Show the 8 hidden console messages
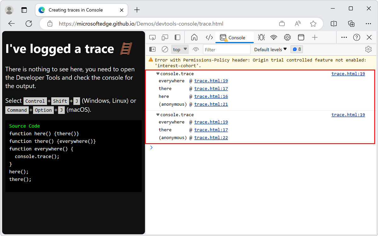This screenshot has width=378, height=236. (296, 49)
